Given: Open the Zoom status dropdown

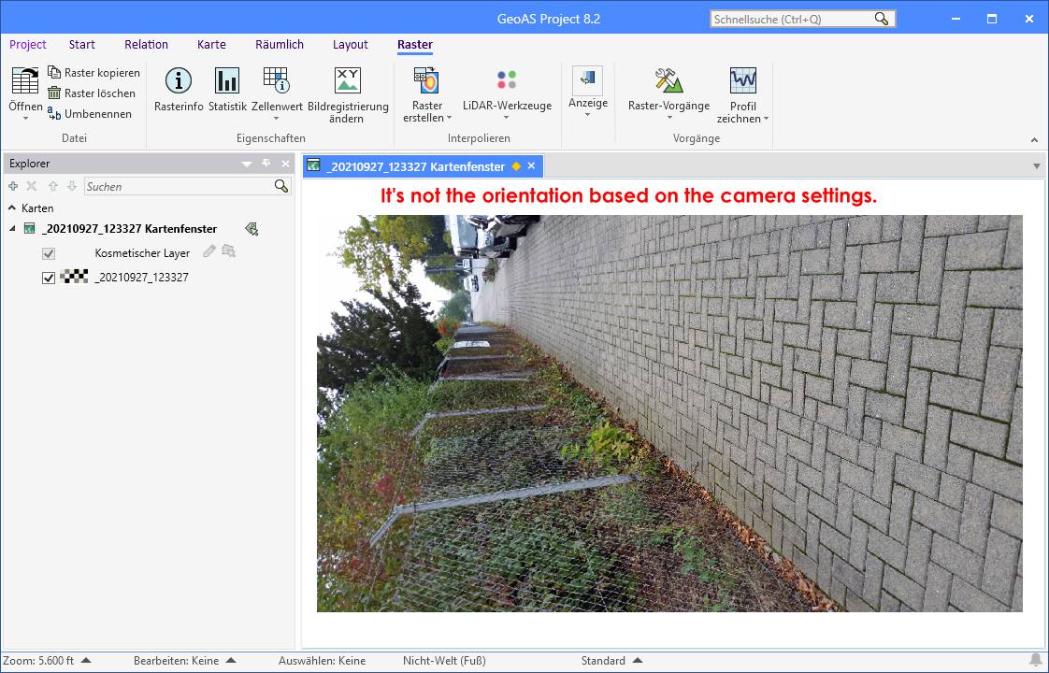Looking at the screenshot, I should tap(86, 660).
